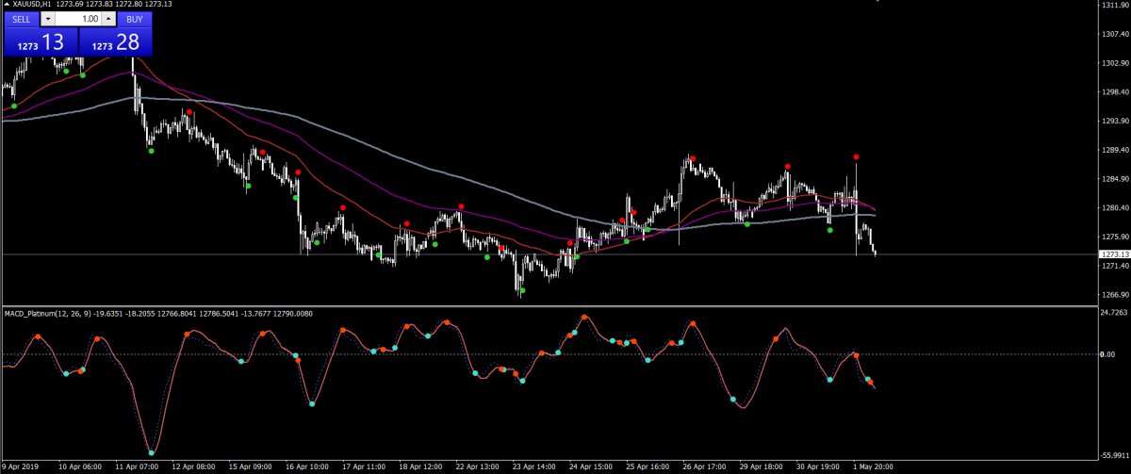The width and height of the screenshot is (1131, 474).
Task: Click the SELL button
Action: pyautogui.click(x=21, y=19)
